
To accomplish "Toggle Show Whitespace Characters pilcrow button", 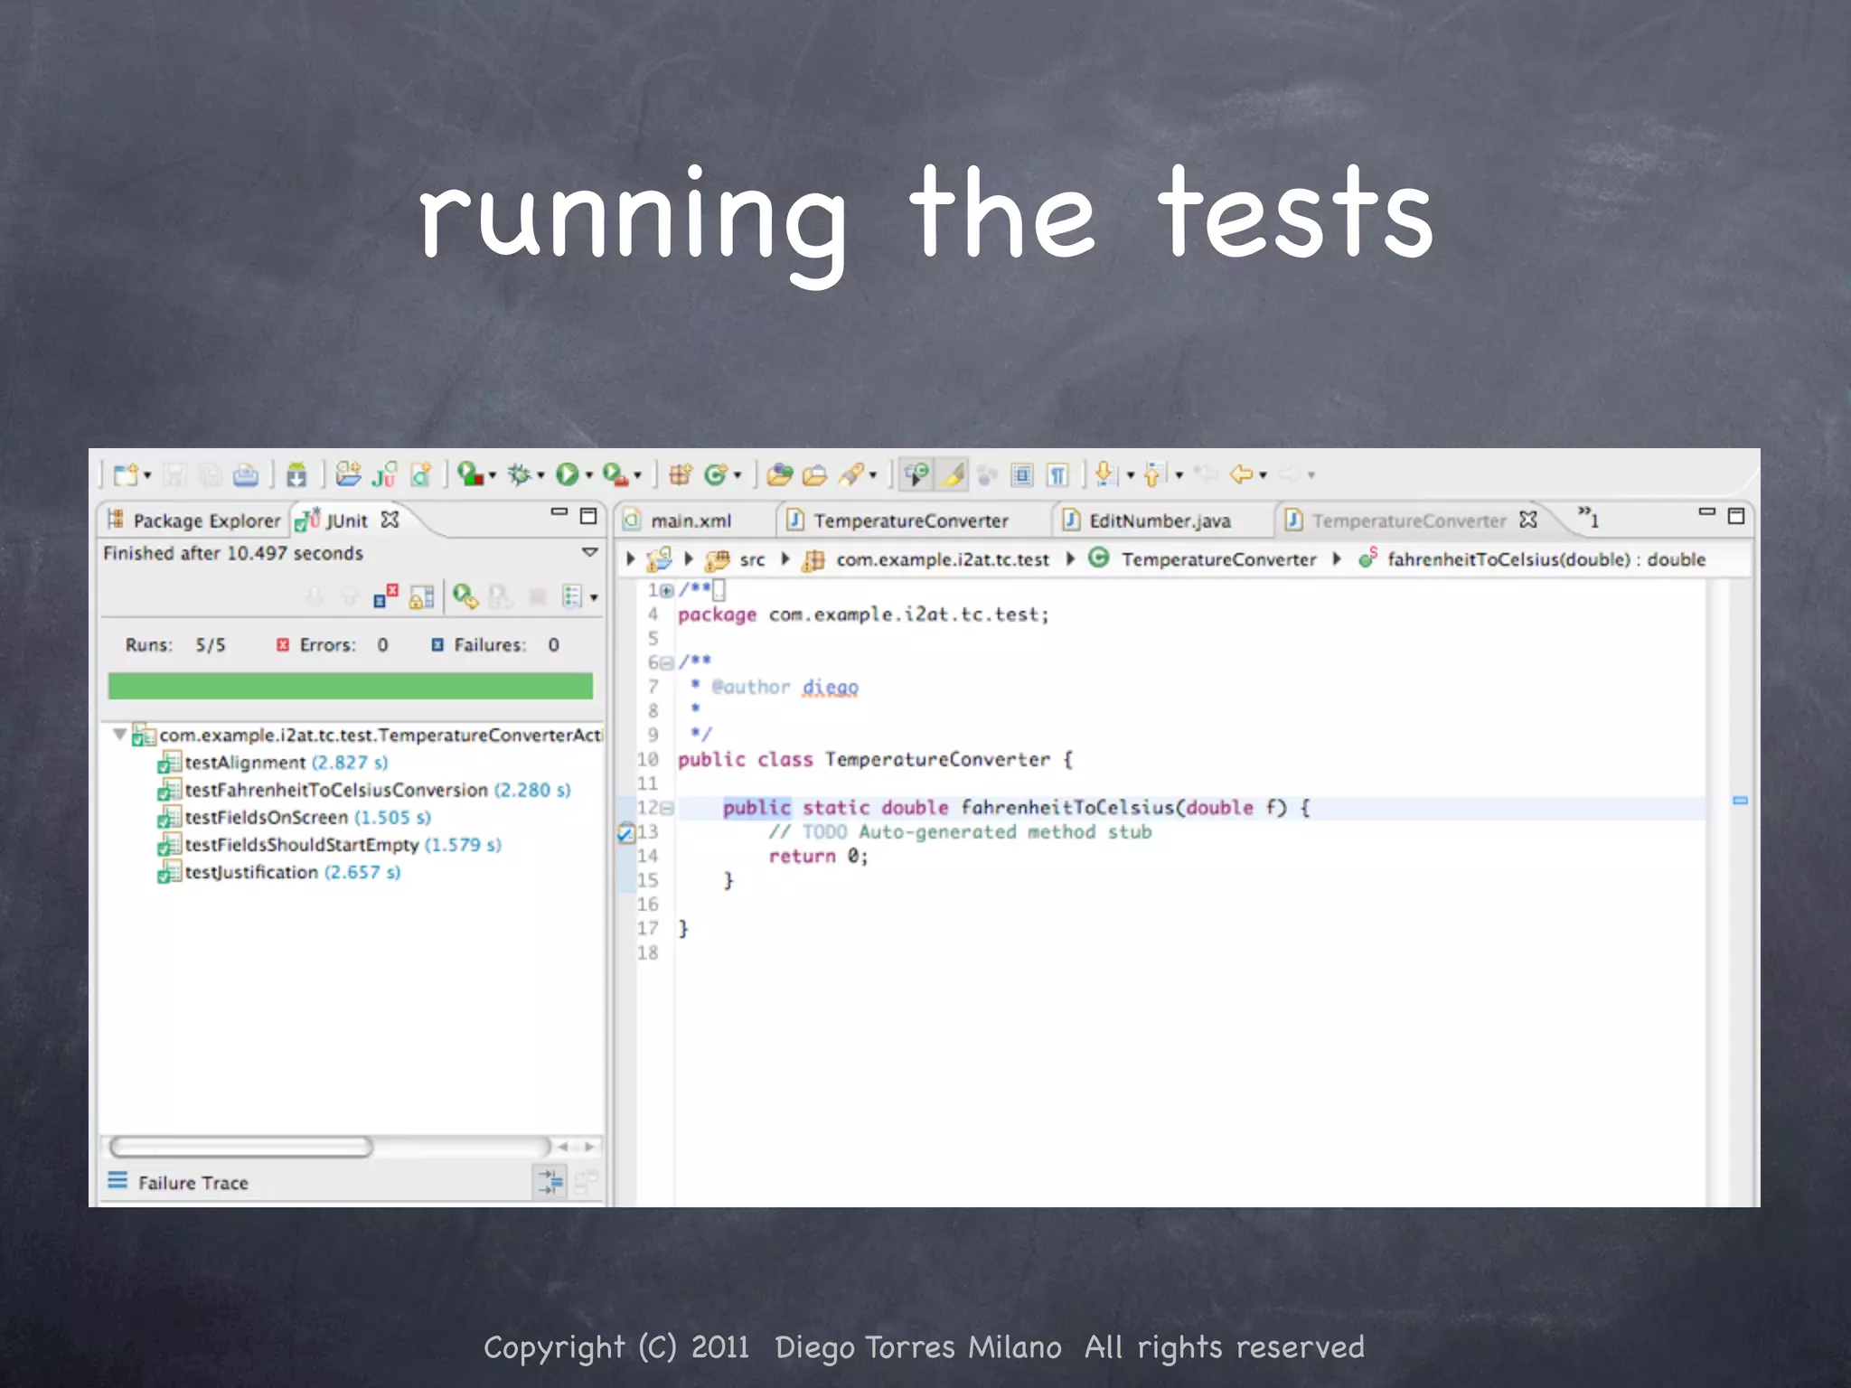I will pyautogui.click(x=1057, y=474).
